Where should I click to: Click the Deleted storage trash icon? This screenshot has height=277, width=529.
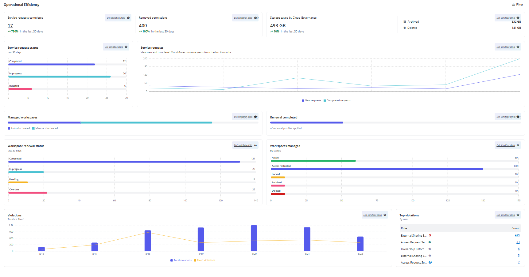405,28
